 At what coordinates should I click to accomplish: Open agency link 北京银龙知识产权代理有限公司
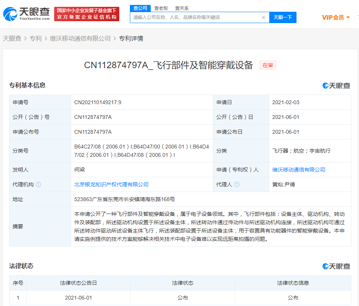click(x=111, y=184)
